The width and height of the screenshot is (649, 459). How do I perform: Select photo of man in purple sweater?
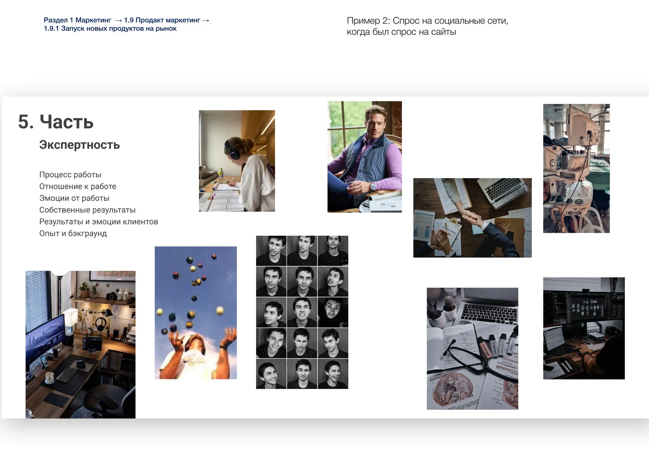click(x=364, y=157)
